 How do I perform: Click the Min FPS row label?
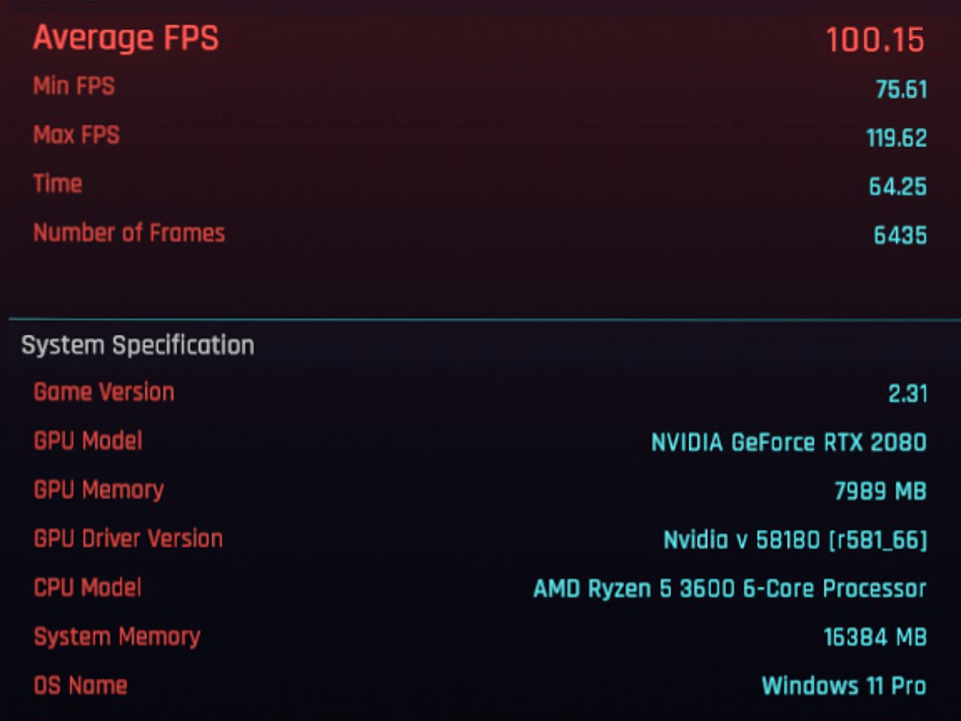[x=74, y=86]
